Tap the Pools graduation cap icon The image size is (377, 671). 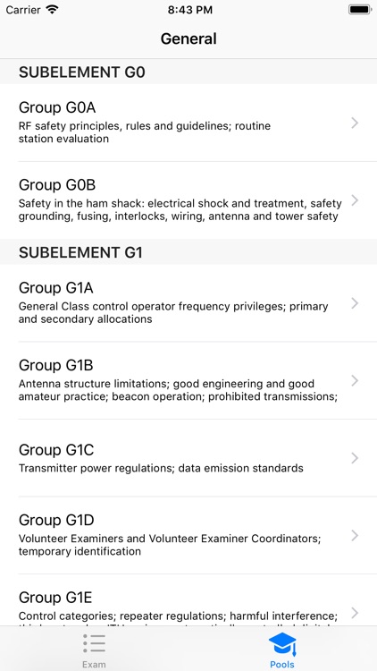point(282,644)
